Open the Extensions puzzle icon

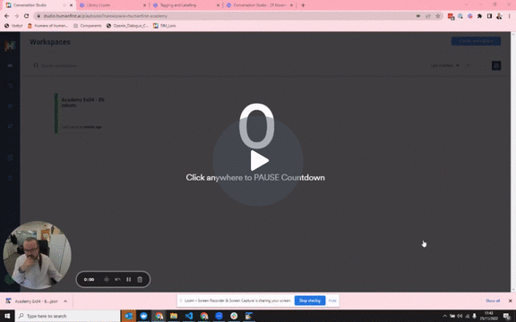pyautogui.click(x=479, y=16)
